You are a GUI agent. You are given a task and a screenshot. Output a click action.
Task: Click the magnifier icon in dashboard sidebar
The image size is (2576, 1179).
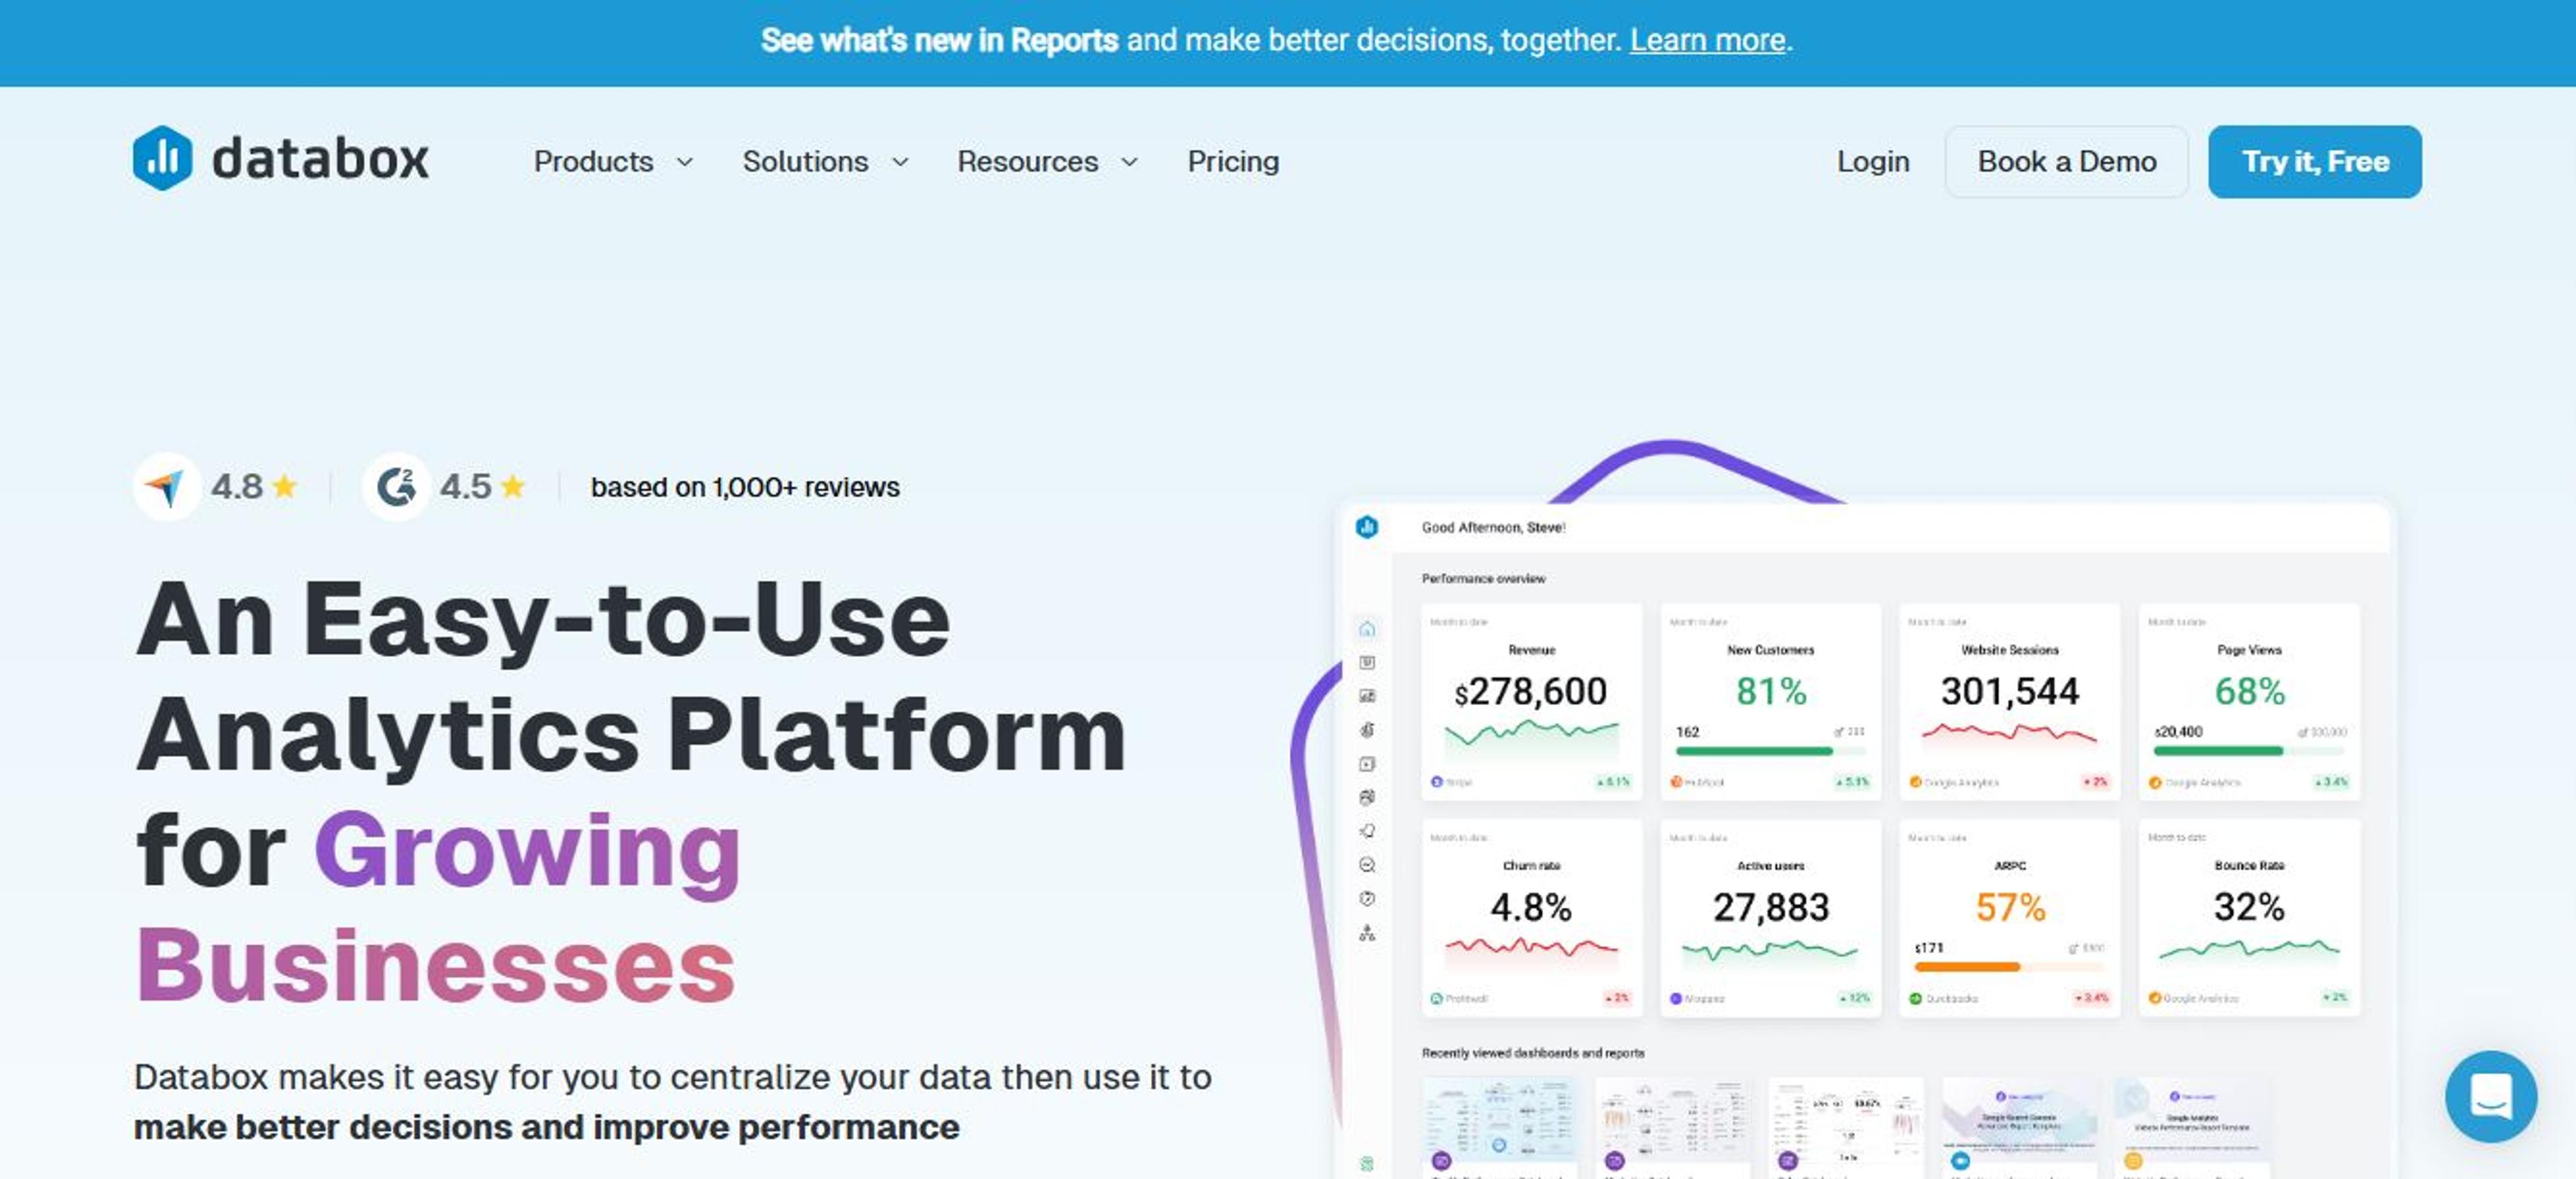(x=1367, y=865)
